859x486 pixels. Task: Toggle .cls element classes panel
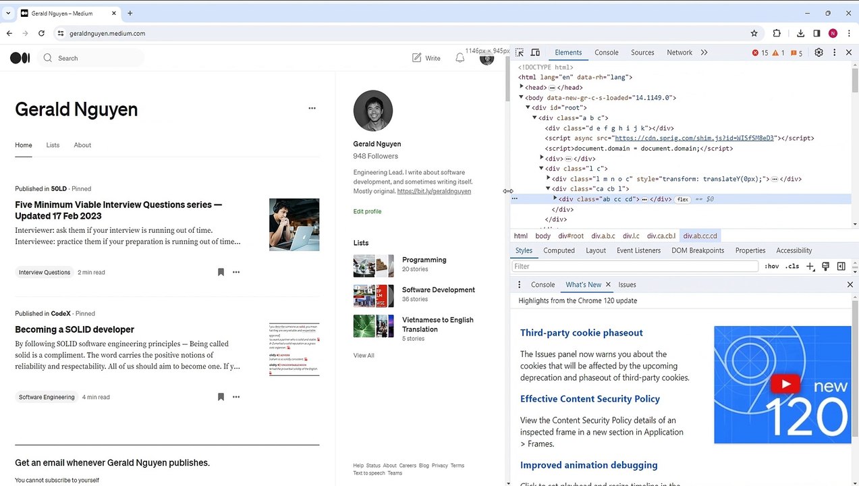pyautogui.click(x=792, y=267)
